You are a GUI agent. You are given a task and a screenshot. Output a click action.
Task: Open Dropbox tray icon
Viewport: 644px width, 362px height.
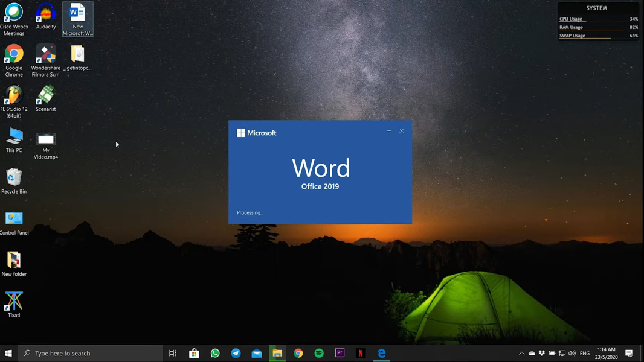point(542,353)
